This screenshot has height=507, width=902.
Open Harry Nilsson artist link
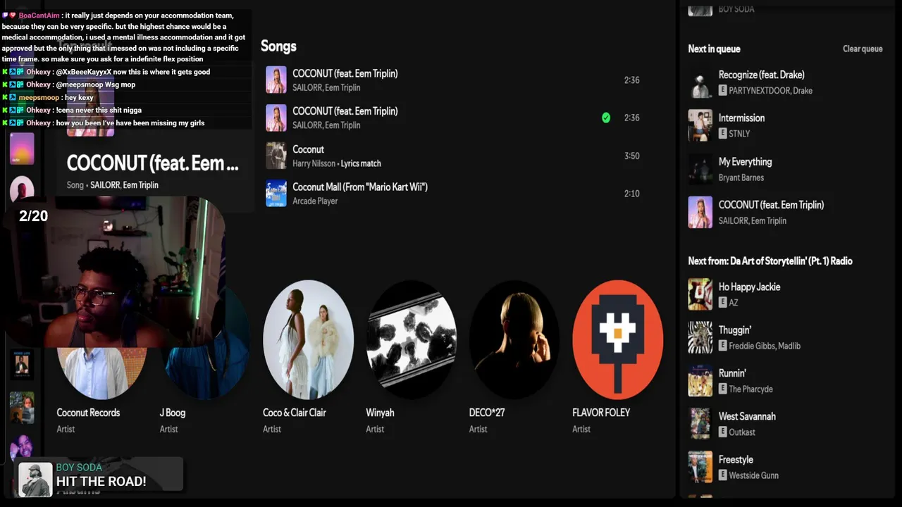coord(314,163)
